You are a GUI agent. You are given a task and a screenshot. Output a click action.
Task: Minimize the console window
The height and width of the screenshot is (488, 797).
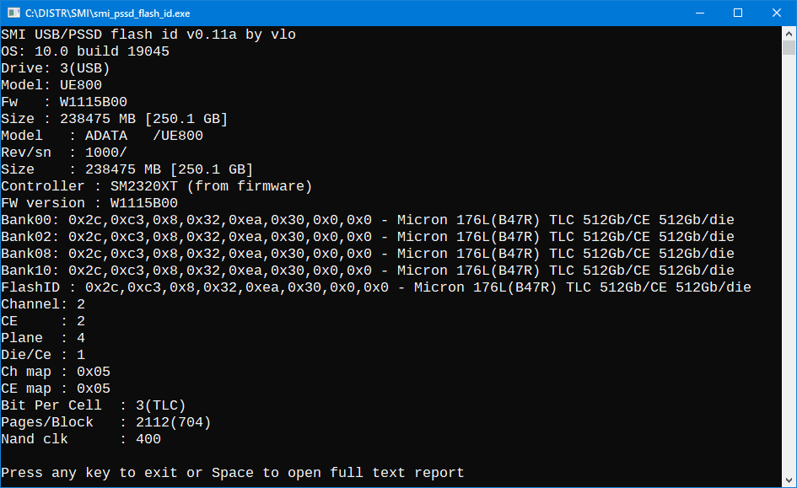click(x=700, y=12)
